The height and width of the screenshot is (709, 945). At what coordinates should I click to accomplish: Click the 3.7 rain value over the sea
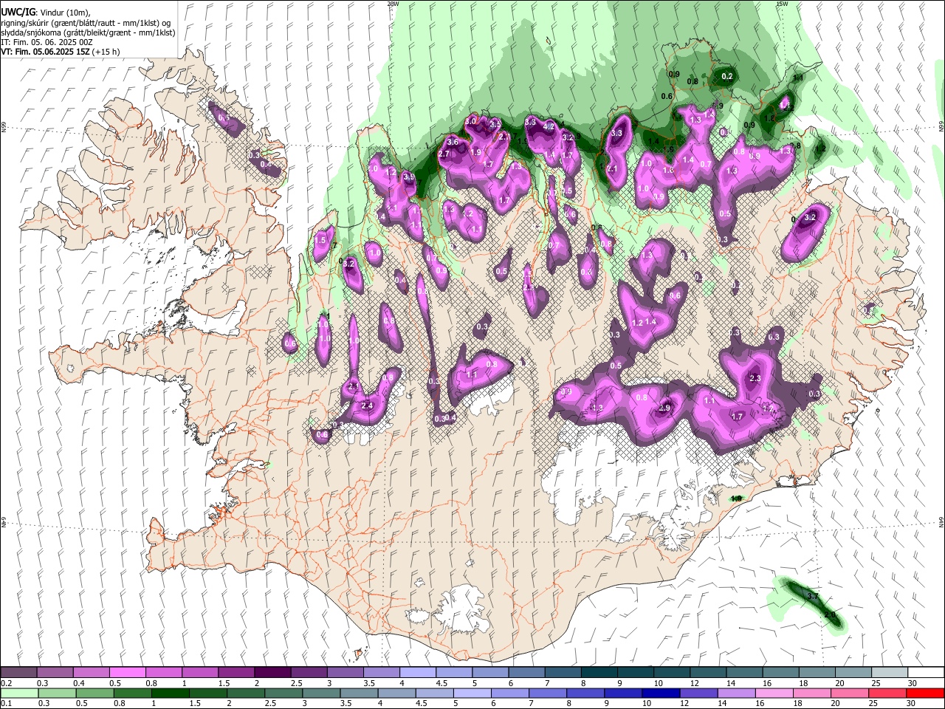(x=813, y=596)
